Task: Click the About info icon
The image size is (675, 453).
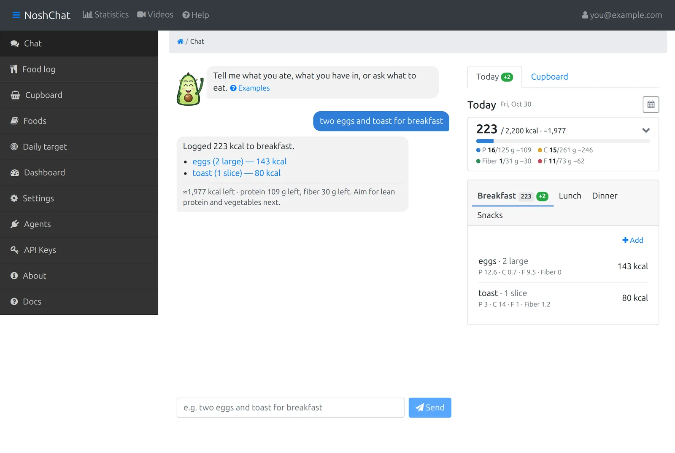Action: (x=14, y=276)
